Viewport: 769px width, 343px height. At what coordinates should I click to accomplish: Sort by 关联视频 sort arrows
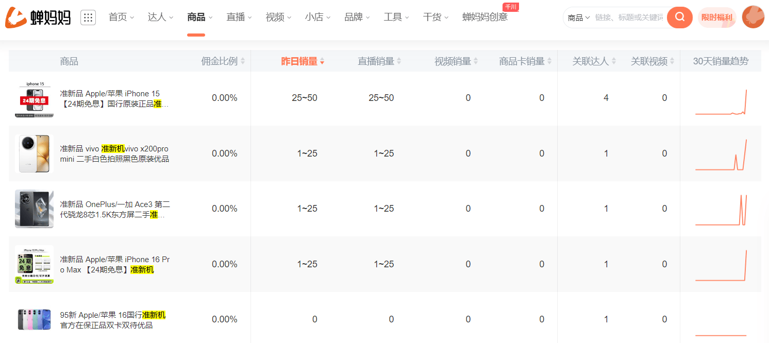click(x=673, y=61)
